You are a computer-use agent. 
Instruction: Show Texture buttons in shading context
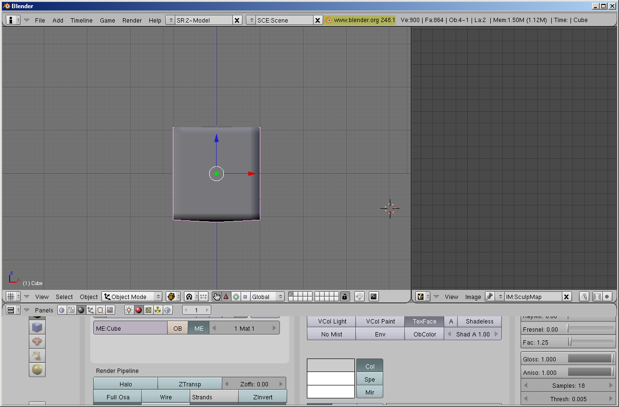[148, 310]
